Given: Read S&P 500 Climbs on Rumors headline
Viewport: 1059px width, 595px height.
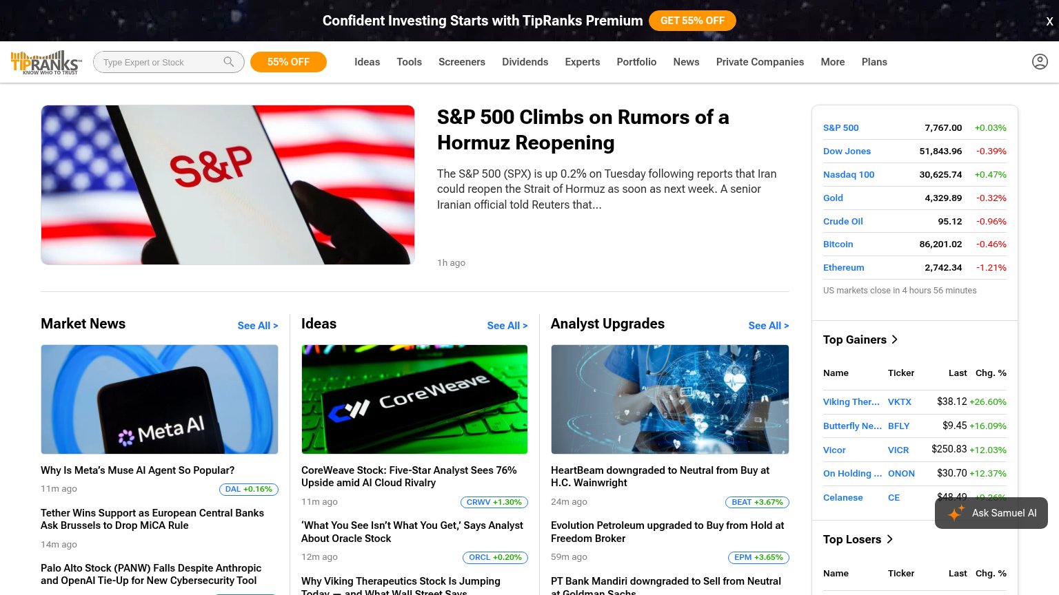Looking at the screenshot, I should pos(583,129).
